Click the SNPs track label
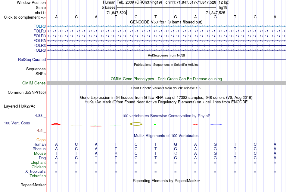Image resolution: width=286 pixels, height=192 pixels. 41,74
